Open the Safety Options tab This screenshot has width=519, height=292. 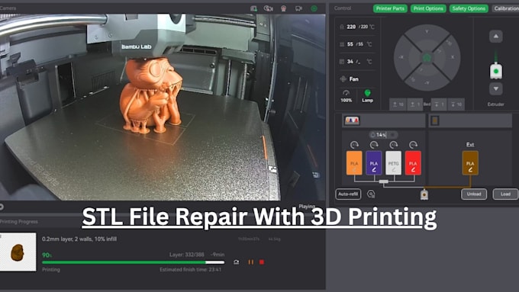point(469,8)
